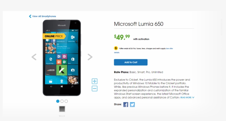Screen dimensions: 226x121
Task: Select the second image carousel dot
Action: click(x=62, y=101)
